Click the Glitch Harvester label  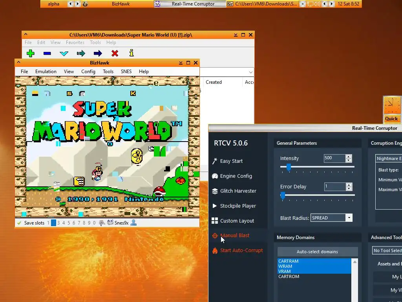click(x=238, y=191)
